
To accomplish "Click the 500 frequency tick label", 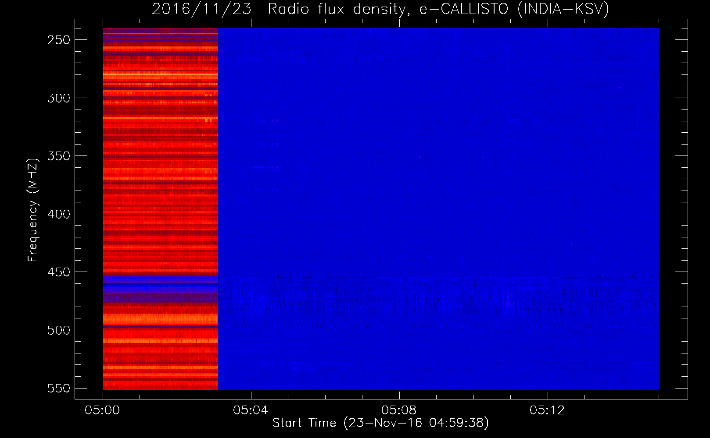I will pos(59,330).
